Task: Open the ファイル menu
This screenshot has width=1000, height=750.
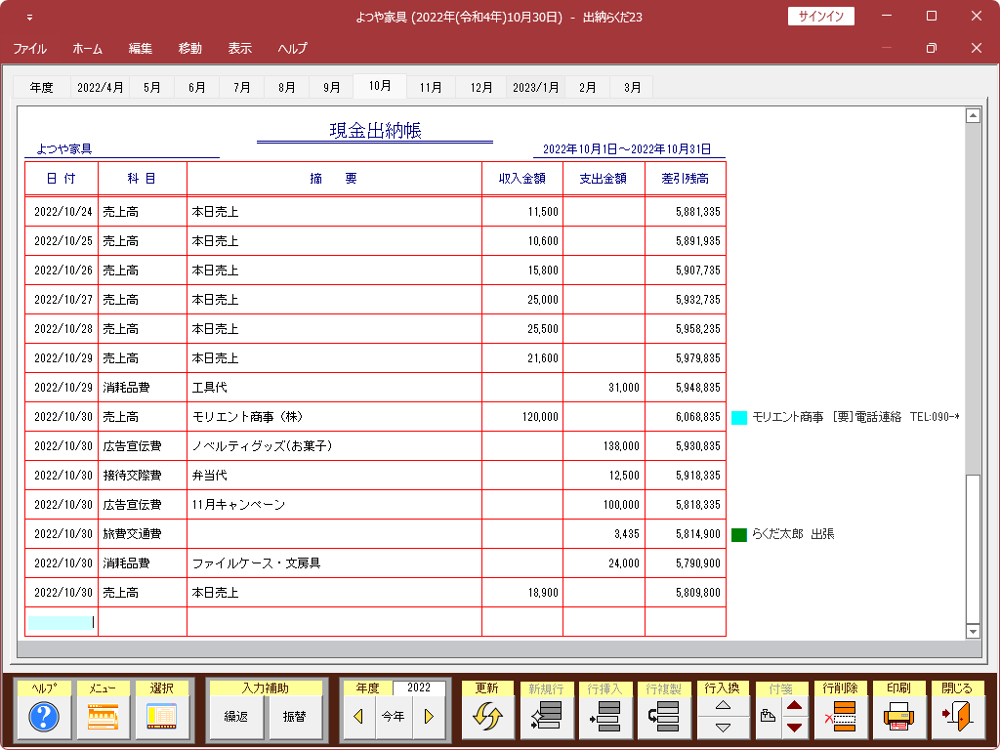Action: click(29, 49)
